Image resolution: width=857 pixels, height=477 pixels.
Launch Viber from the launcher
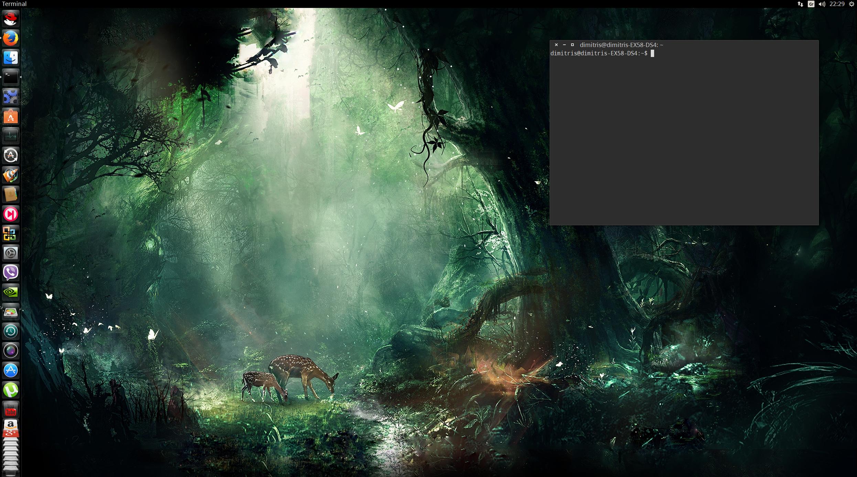(x=11, y=273)
